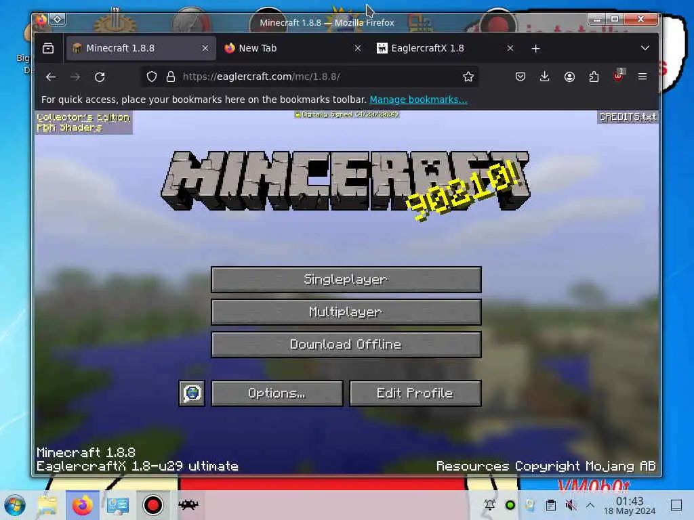Close the Minecraft 1.8.8 tab
Image resolution: width=694 pixels, height=520 pixels.
(205, 48)
